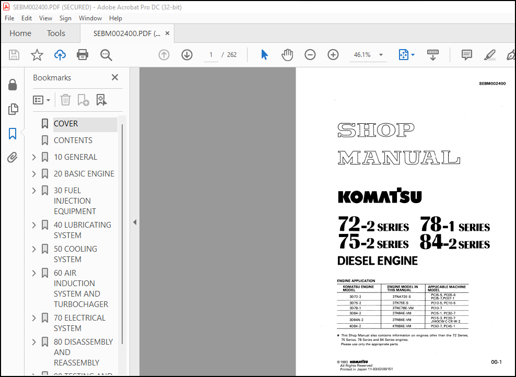Select the SEBM002400.PDF document tab
Viewport: 516px width, 377px height.
pyautogui.click(x=127, y=33)
